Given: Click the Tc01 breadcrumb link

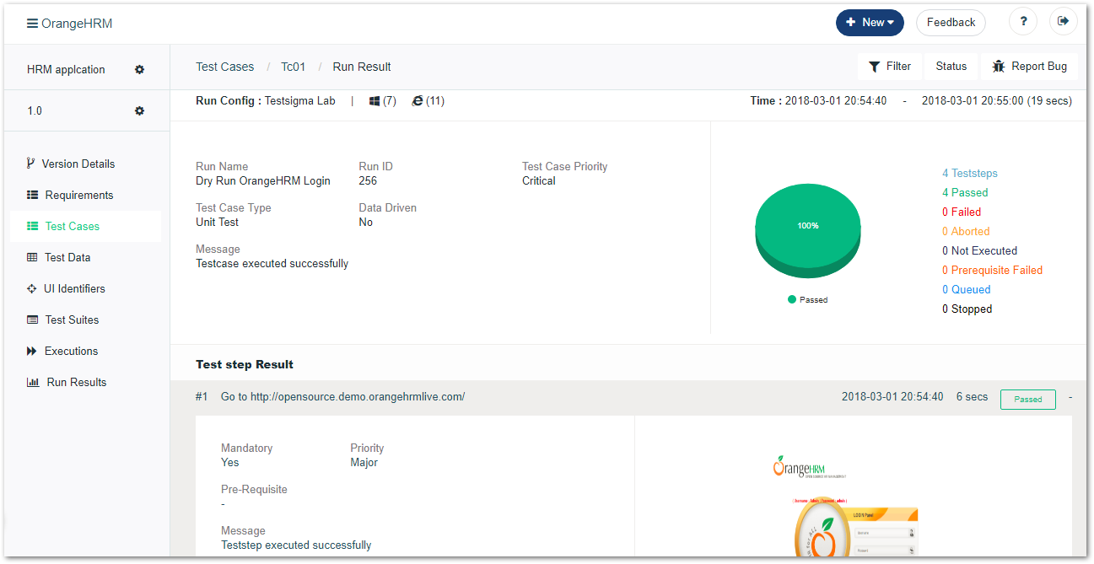Looking at the screenshot, I should (293, 67).
